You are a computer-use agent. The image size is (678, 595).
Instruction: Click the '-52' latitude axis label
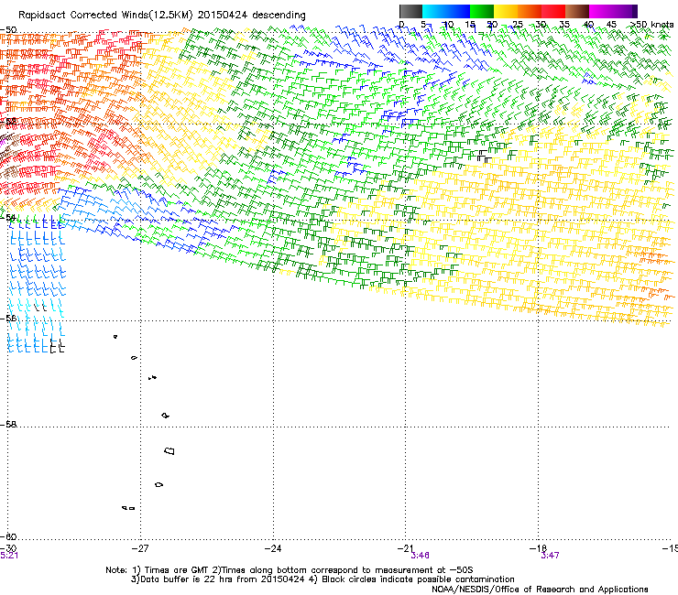[8, 122]
